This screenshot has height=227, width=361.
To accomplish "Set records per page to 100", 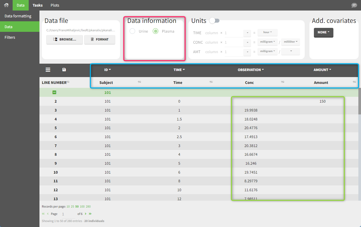I will 82,206.
